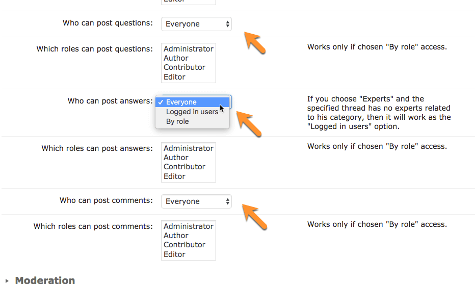Pick "By role" in the answers dropdown
Image resolution: width=475 pixels, height=284 pixels.
(177, 121)
